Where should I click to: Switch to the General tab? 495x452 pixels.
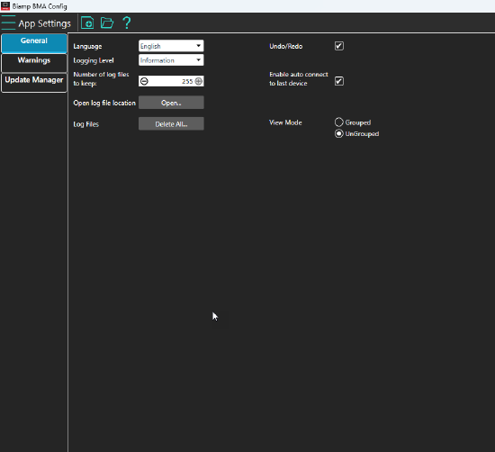[34, 43]
